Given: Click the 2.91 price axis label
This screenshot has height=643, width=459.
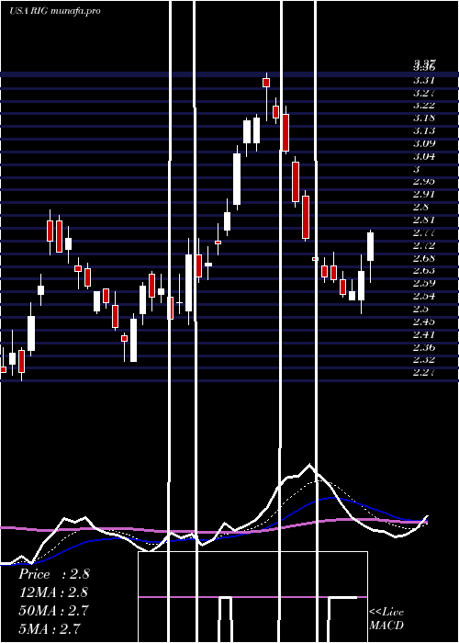Looking at the screenshot, I should (424, 194).
